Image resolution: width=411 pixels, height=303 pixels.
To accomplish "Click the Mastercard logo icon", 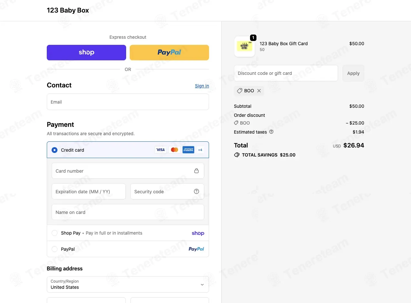I will click(x=175, y=150).
